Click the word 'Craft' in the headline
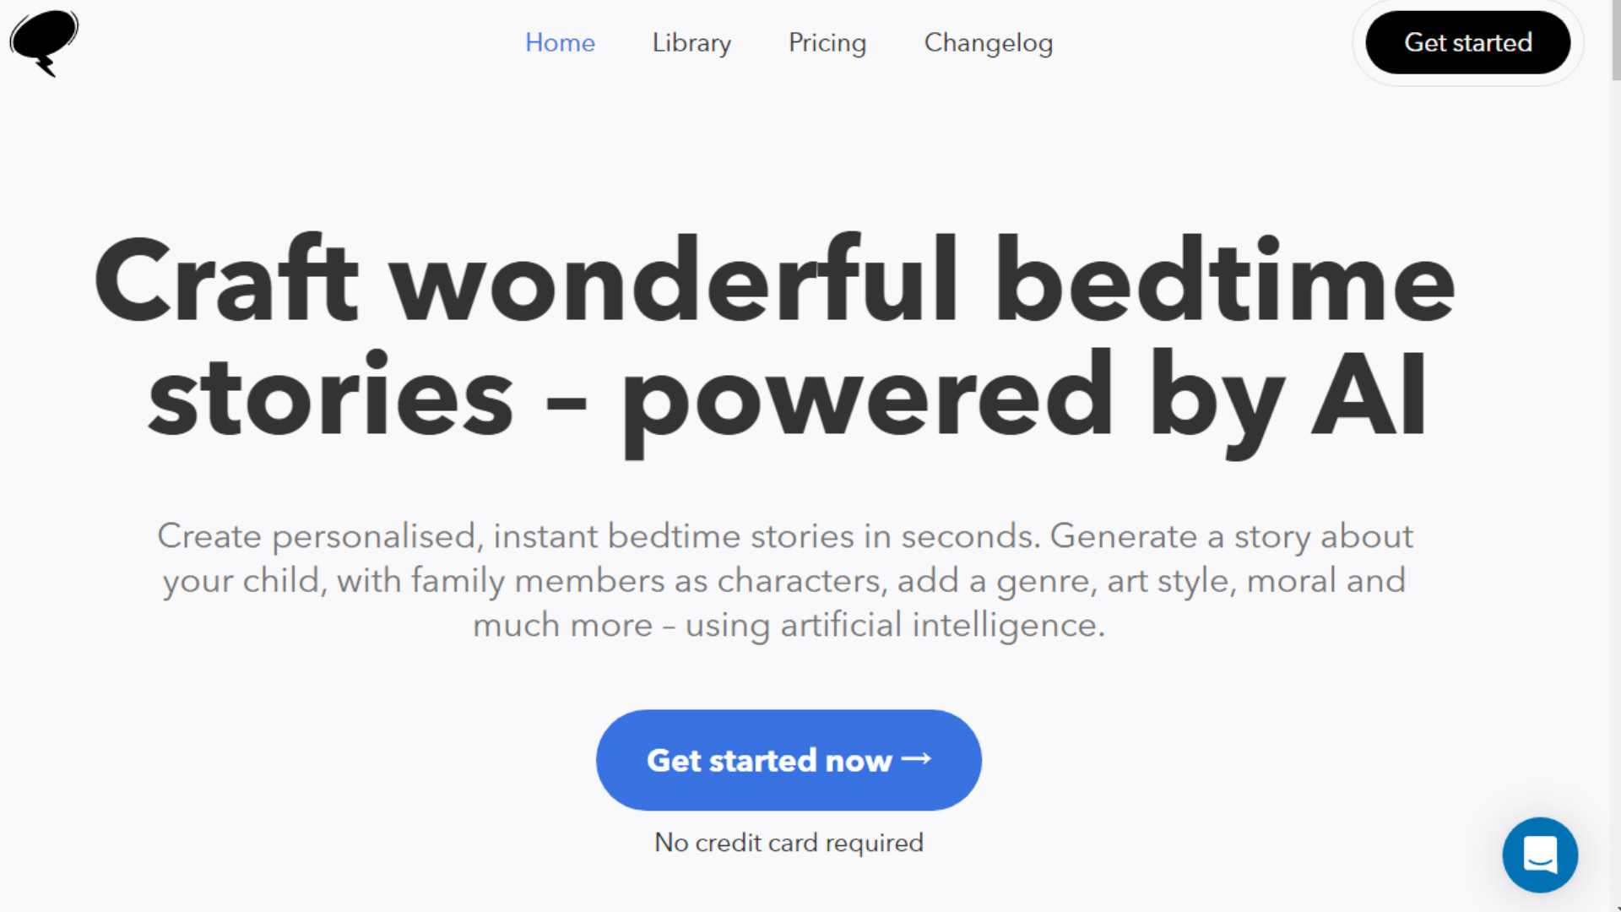This screenshot has width=1621, height=912. 226,280
